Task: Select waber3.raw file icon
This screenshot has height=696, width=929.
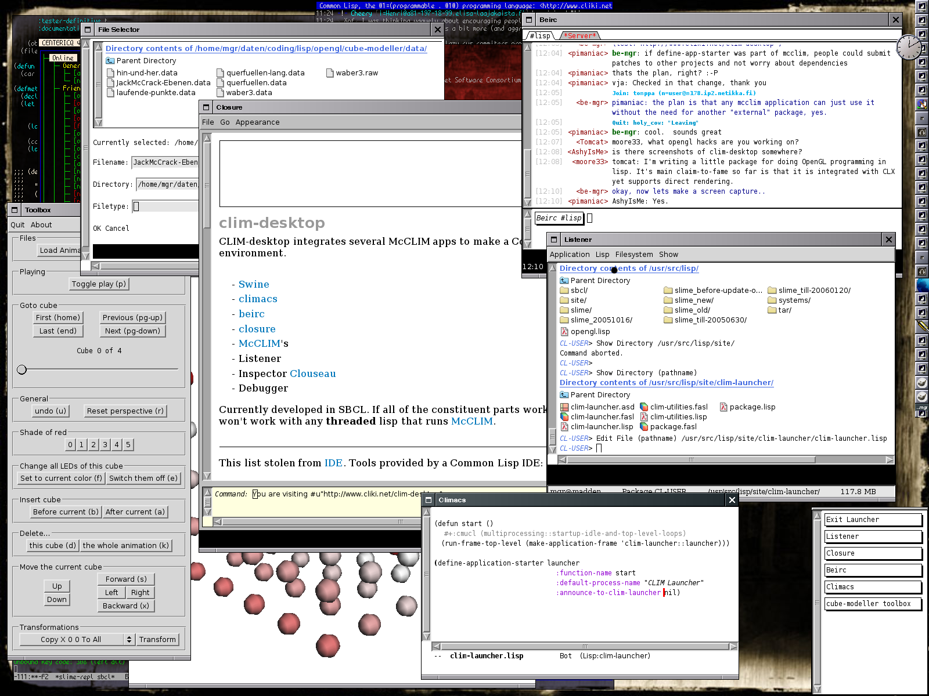Action: (x=330, y=73)
